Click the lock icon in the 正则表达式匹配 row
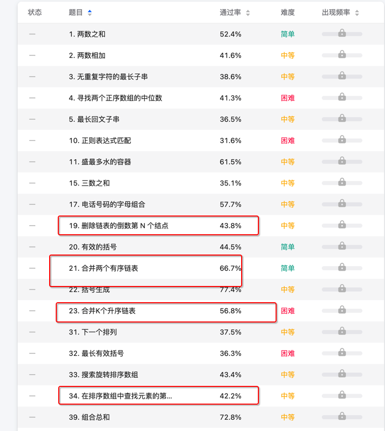This screenshot has width=385, height=431. pos(342,141)
